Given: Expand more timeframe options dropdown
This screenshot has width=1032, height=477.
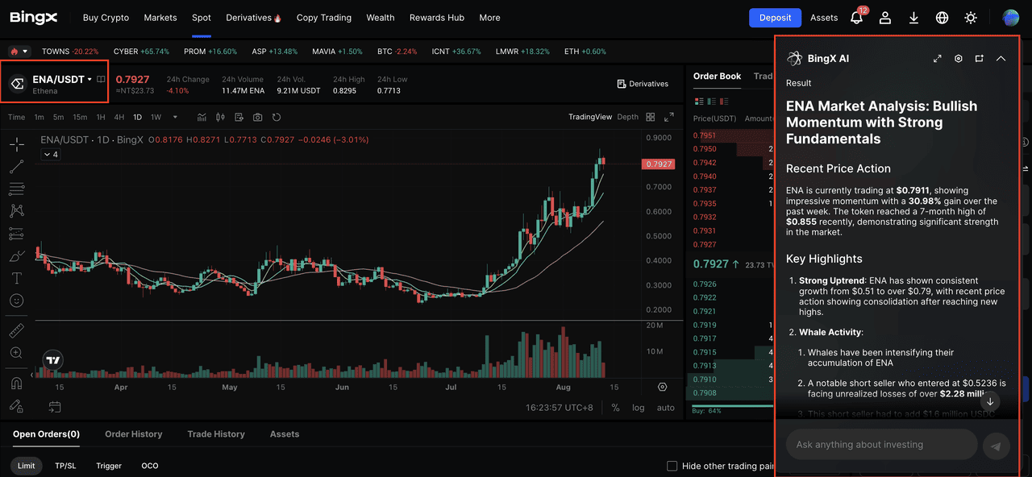Looking at the screenshot, I should tap(175, 118).
